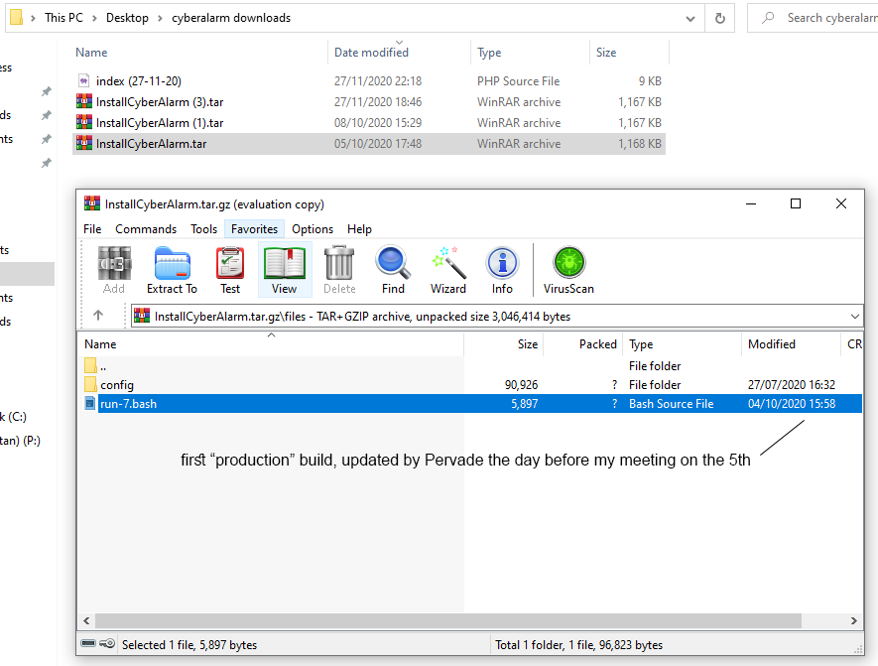Refresh the cyberalarm downloads folder
Viewport: 878px width, 666px height.
pos(720,18)
